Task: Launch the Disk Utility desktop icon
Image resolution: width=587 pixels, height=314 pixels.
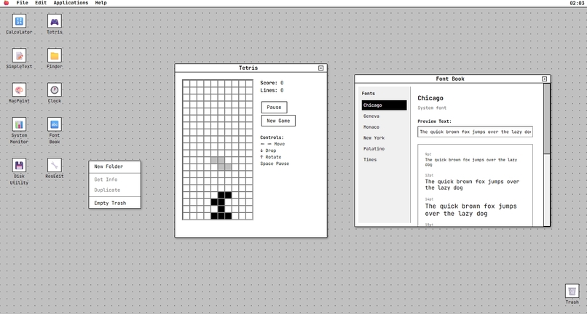Action: [x=19, y=172]
